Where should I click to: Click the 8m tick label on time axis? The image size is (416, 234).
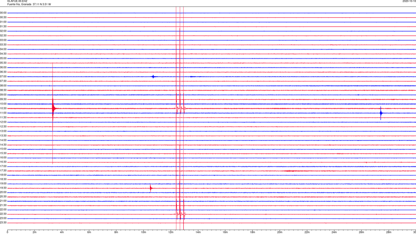(x=116, y=232)
